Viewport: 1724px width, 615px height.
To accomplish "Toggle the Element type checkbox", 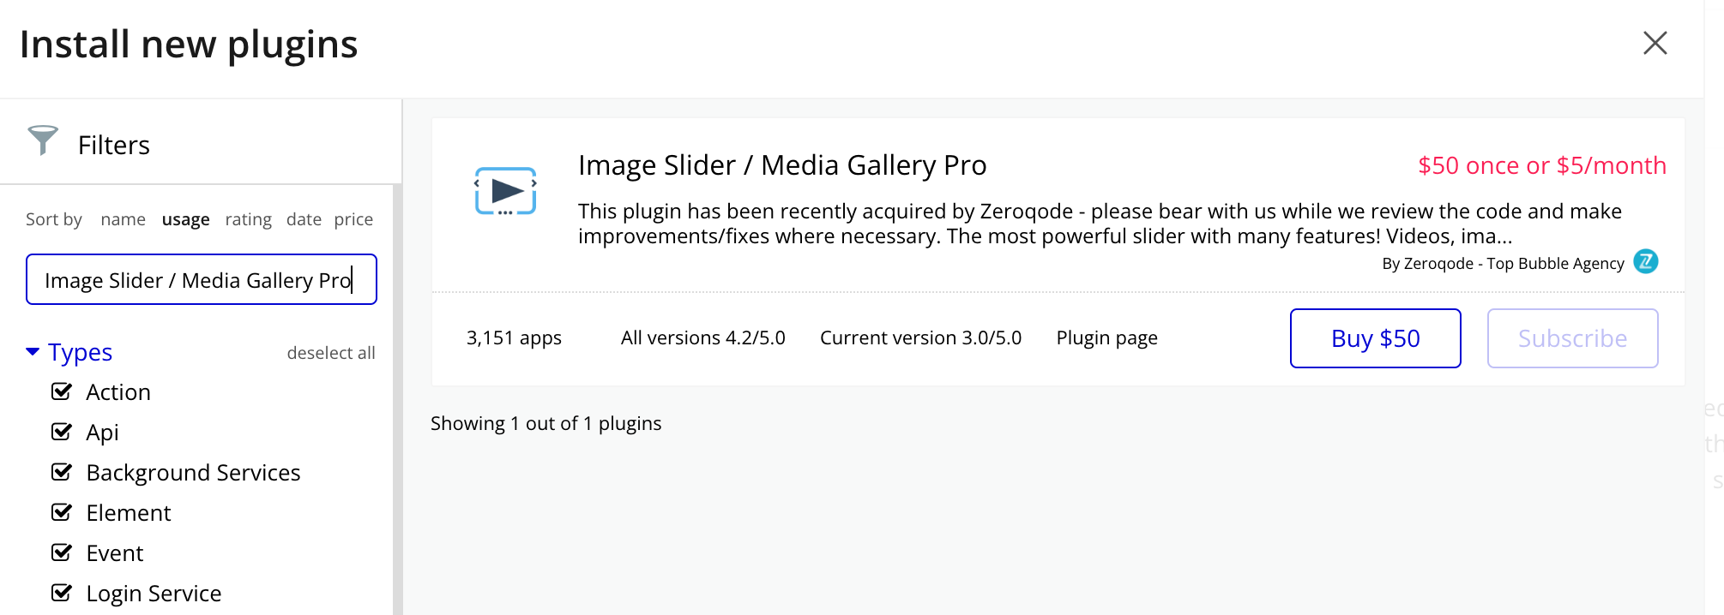I will click(62, 512).
